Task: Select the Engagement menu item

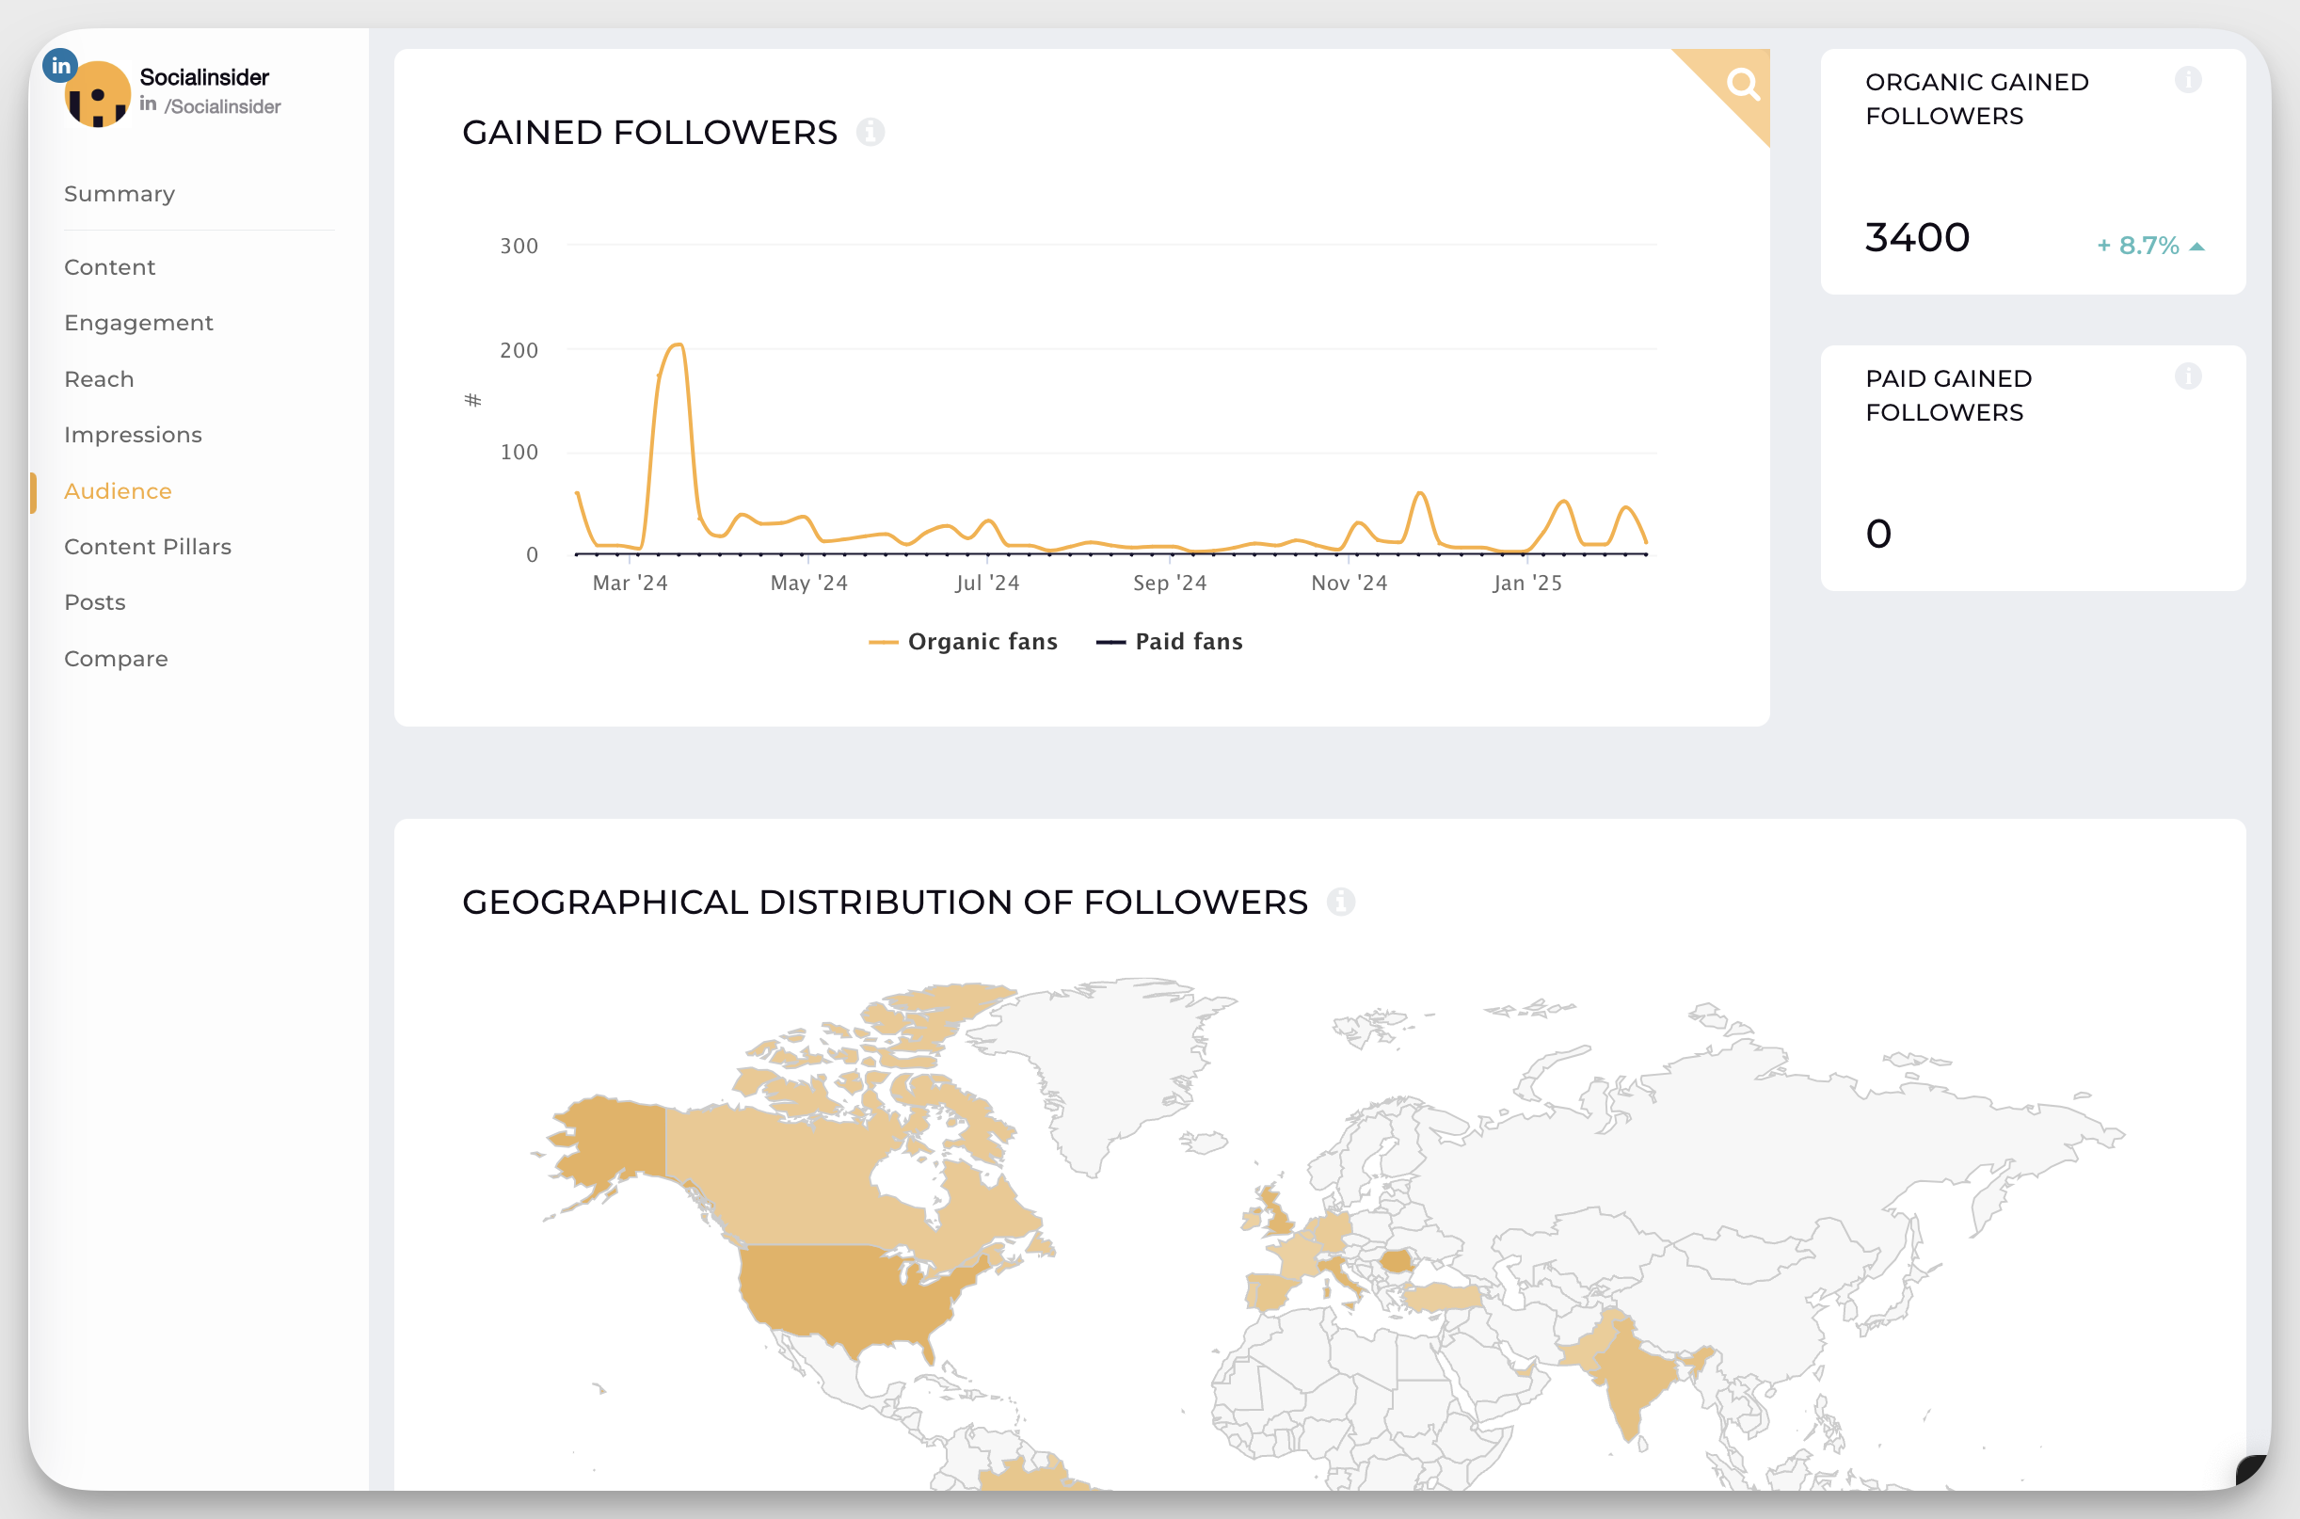Action: click(139, 322)
